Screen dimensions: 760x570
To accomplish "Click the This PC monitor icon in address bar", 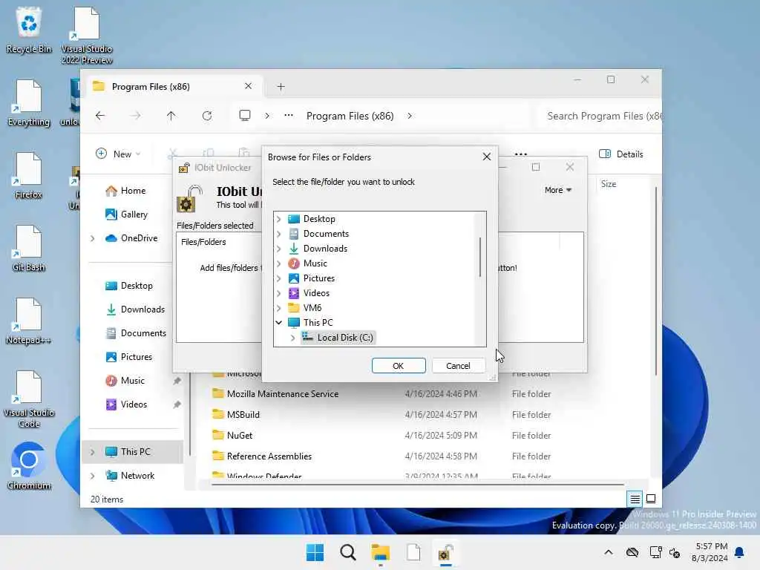I will point(245,116).
